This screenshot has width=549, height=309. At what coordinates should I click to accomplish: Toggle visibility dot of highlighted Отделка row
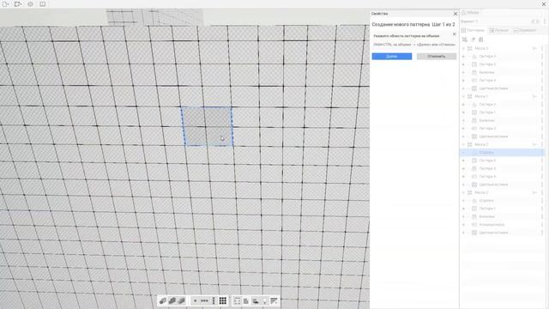(463, 153)
